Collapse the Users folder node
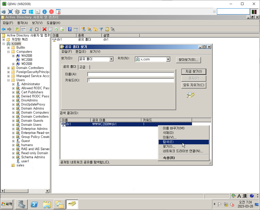 8,80
